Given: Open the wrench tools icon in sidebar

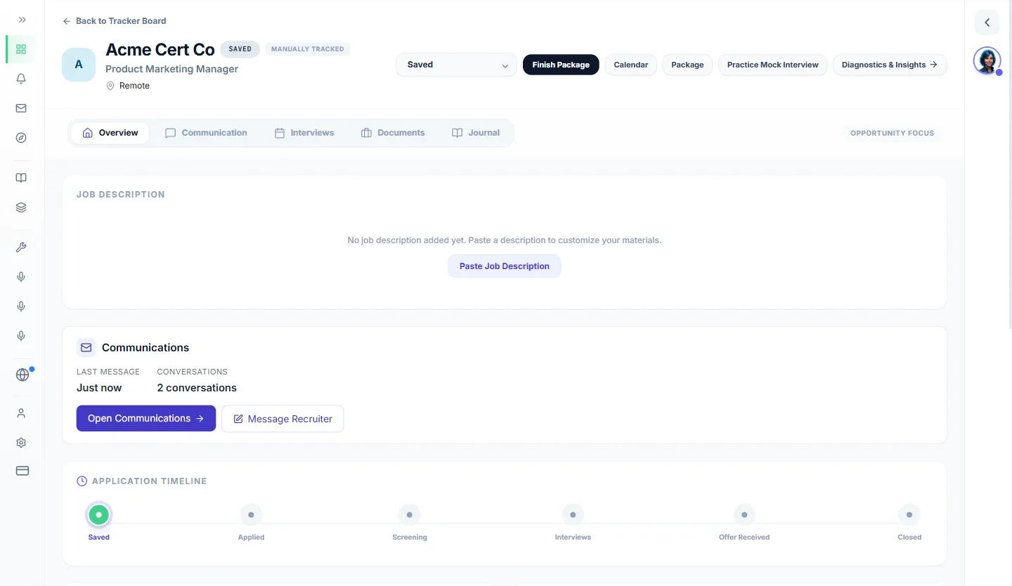Looking at the screenshot, I should (x=21, y=247).
